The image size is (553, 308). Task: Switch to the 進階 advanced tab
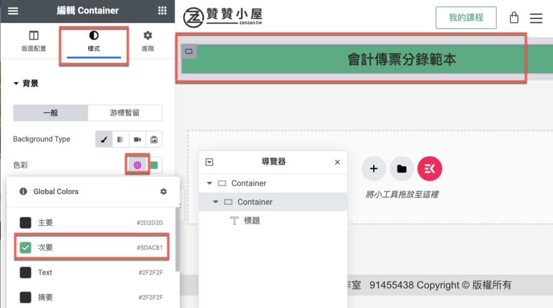coord(148,41)
